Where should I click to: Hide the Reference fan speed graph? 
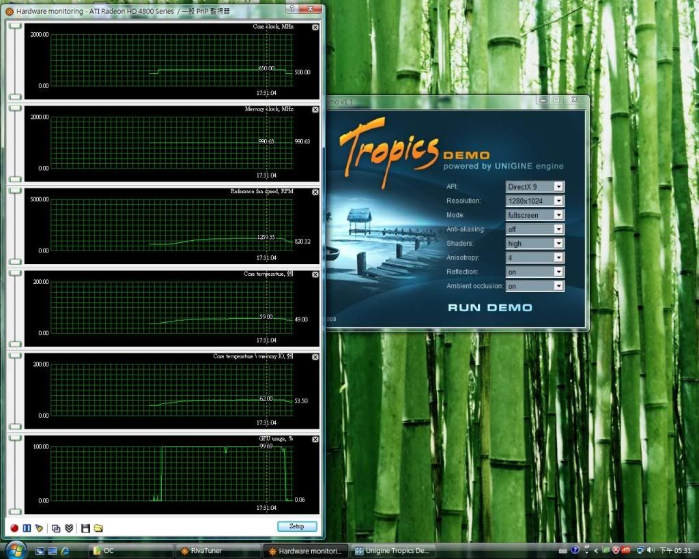tap(315, 192)
